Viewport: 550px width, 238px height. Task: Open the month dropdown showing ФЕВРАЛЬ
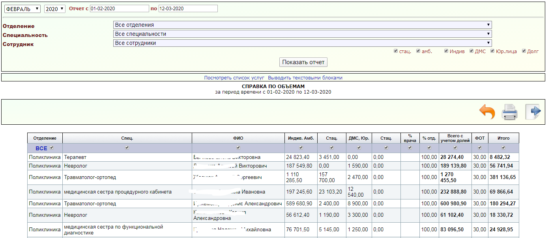coord(22,9)
